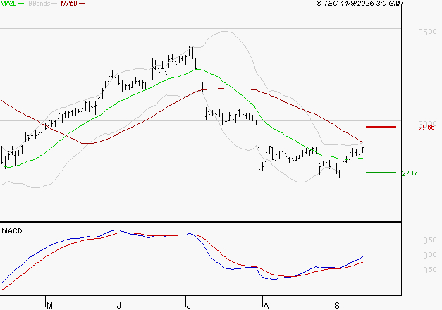Click the 3500 price axis label
Screen dimensions: 442x310
426,32
